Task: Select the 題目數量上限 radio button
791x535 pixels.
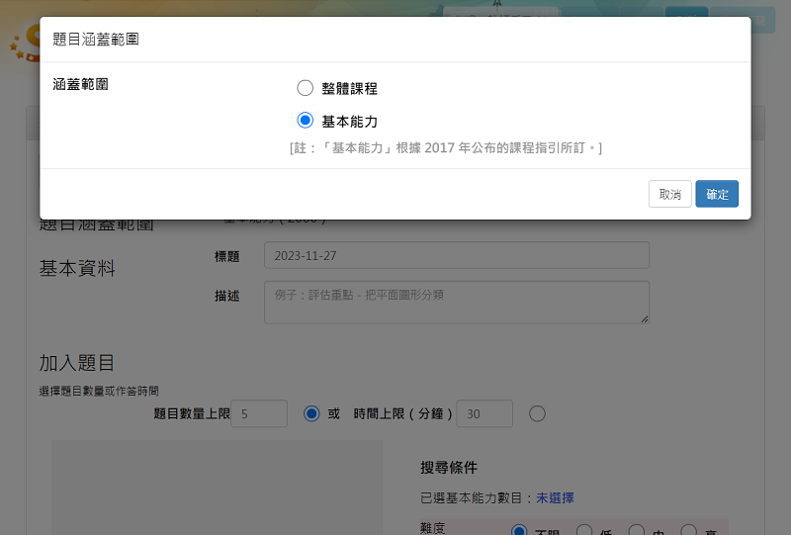Action: point(312,413)
